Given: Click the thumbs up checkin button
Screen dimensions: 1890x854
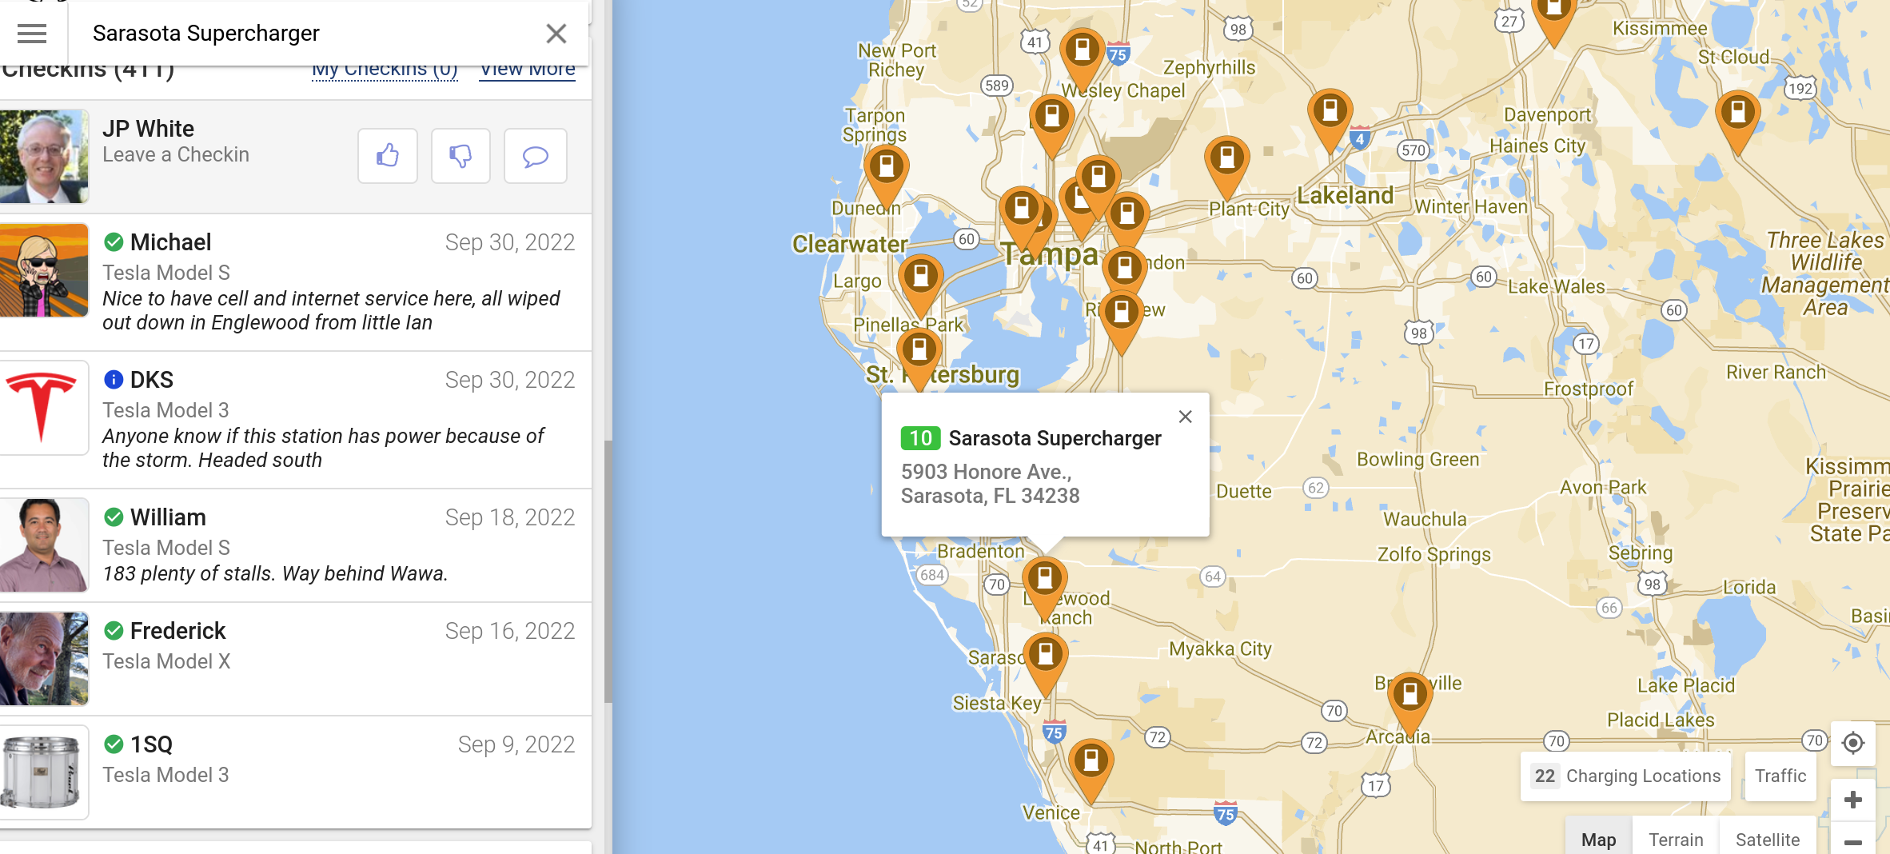Looking at the screenshot, I should [x=388, y=156].
